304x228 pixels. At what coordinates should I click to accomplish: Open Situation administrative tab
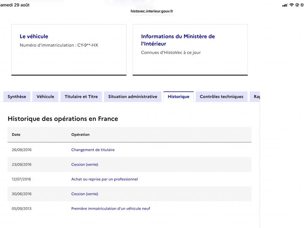pos(133,97)
